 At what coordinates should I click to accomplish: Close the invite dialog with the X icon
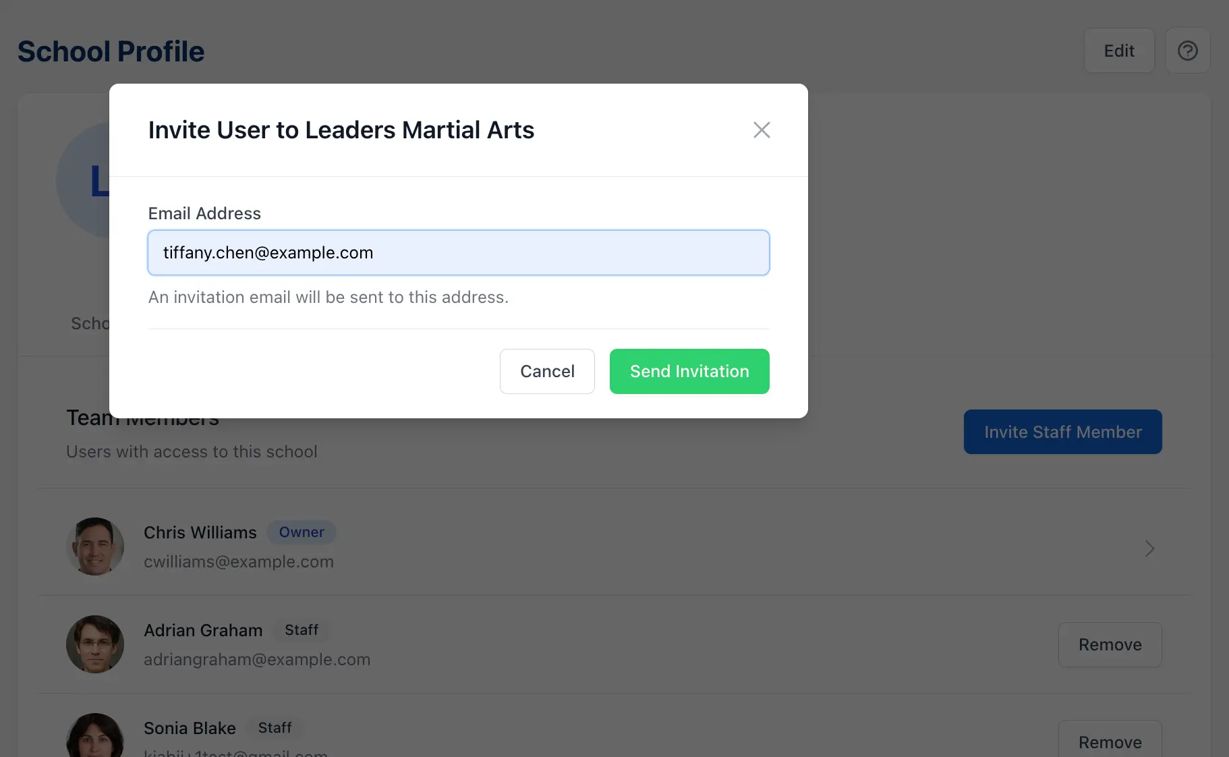click(x=761, y=130)
